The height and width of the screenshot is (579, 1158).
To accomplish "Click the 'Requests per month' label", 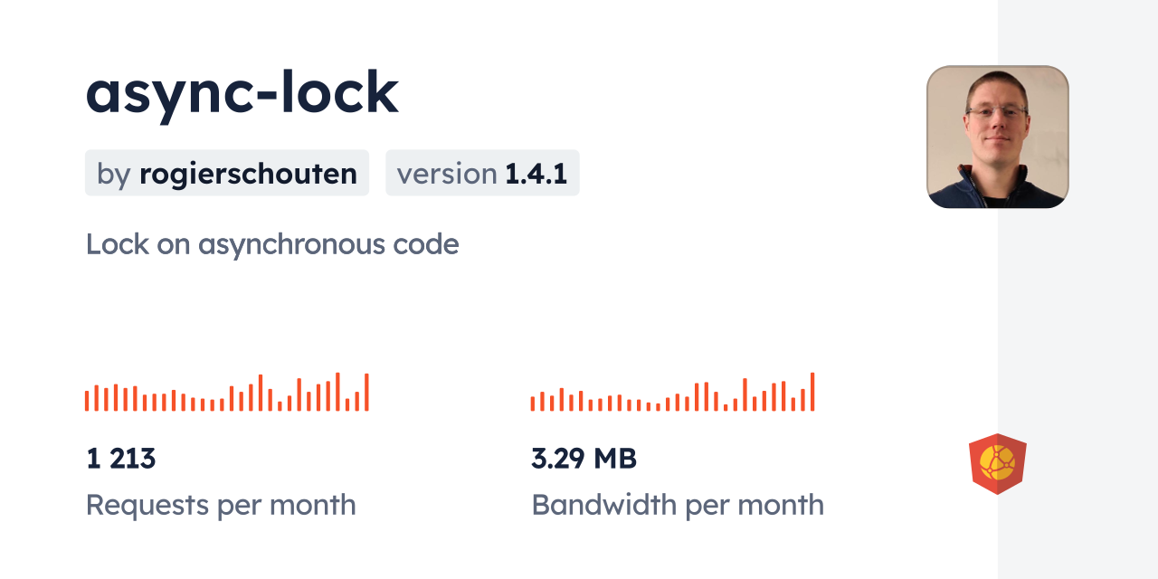I will [221, 505].
